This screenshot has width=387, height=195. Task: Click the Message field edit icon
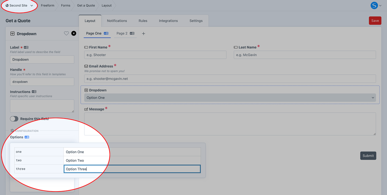coord(86,109)
